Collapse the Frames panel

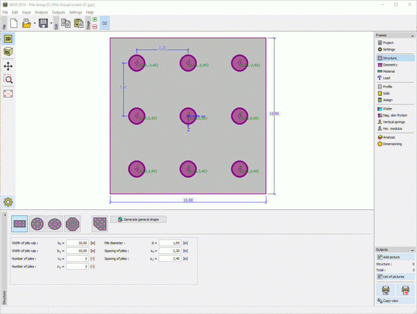(x=413, y=35)
